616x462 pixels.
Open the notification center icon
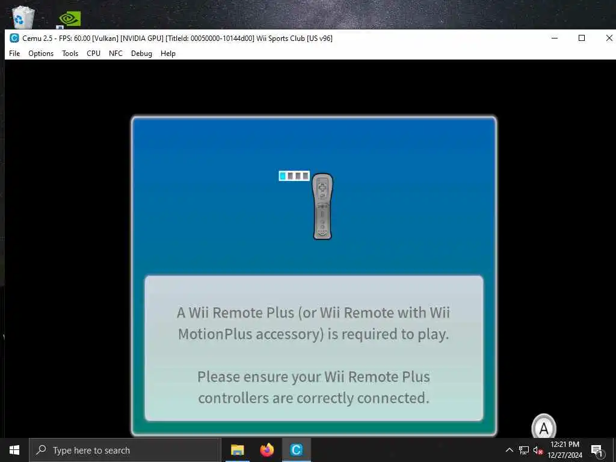coord(597,450)
